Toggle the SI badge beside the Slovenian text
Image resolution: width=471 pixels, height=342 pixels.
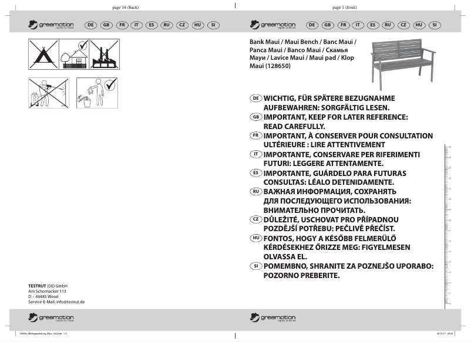click(x=255, y=265)
